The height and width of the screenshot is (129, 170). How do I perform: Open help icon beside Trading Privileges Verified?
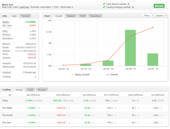[x=133, y=7]
